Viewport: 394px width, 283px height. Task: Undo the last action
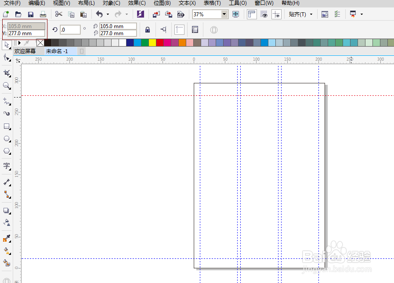point(100,14)
